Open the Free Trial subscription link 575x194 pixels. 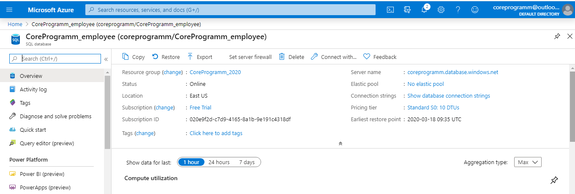[200, 107]
